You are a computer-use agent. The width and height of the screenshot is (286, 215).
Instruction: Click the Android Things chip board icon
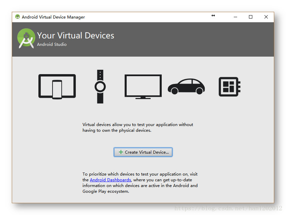tap(229, 87)
